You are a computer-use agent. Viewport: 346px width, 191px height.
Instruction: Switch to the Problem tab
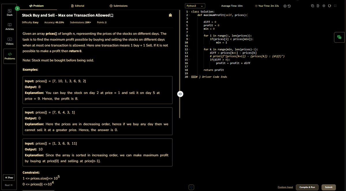point(36,6)
